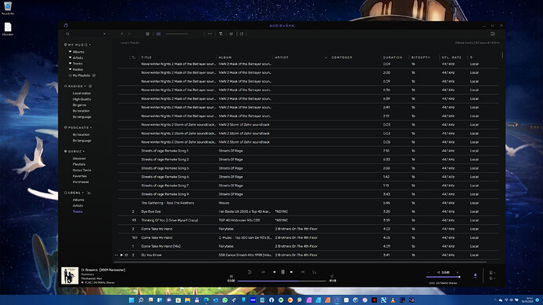Screen dimensions: 543x305
Task: Open Playlists under Qobuz
Action: pos(79,164)
